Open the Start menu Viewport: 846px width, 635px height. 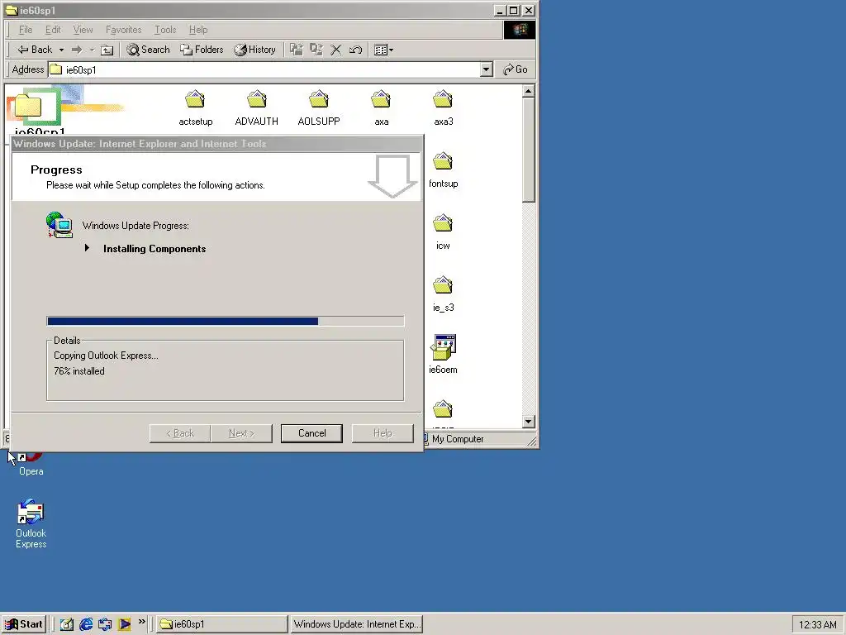[x=22, y=624]
